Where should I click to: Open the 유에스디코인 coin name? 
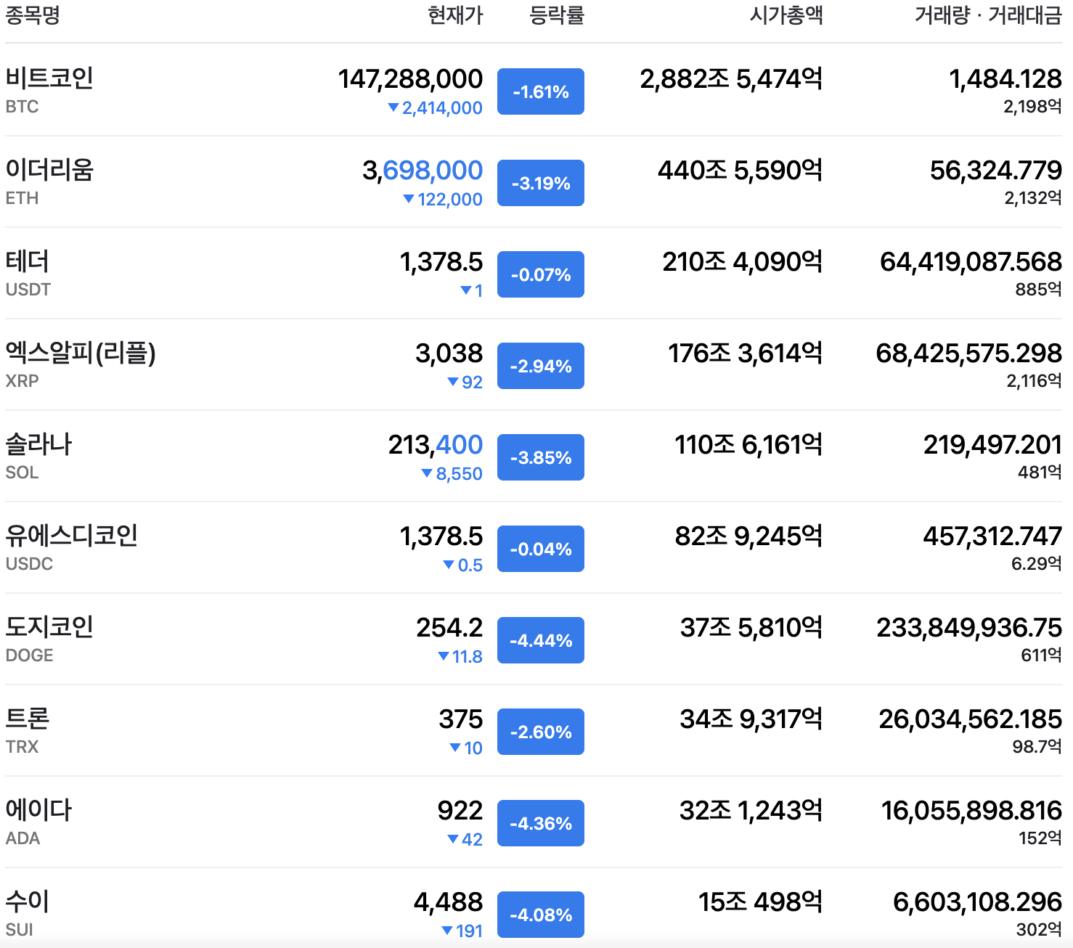pyautogui.click(x=71, y=535)
